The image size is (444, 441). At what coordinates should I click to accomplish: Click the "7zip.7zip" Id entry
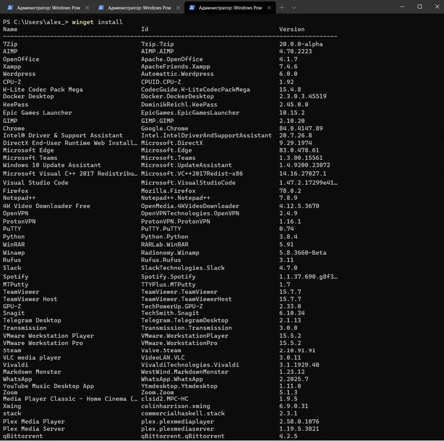pos(158,44)
